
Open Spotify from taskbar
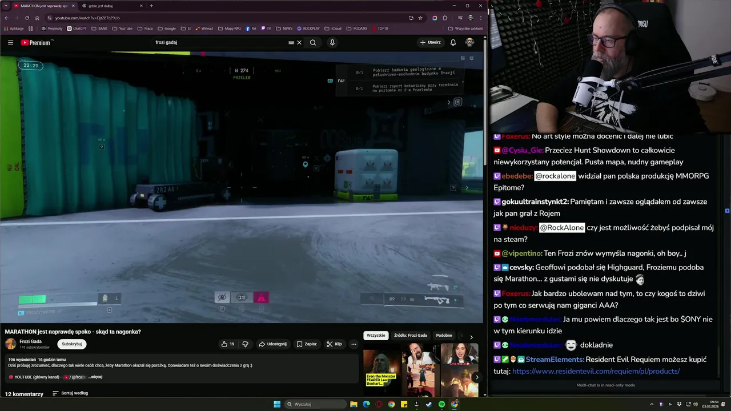click(x=441, y=404)
